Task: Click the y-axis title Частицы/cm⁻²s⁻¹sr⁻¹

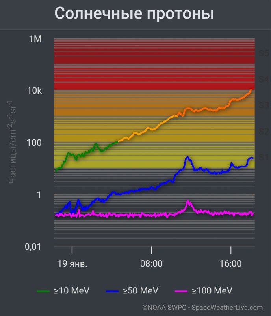Action: click(x=12, y=142)
